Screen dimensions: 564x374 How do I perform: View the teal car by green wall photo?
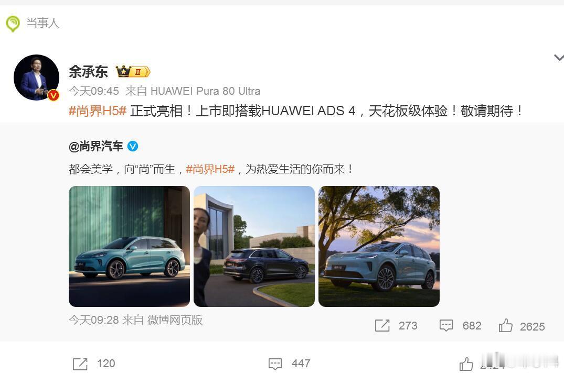pos(129,246)
